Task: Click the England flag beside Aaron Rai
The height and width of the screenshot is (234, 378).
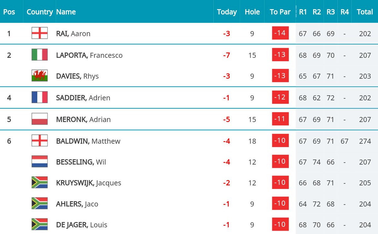Action: tap(40, 33)
